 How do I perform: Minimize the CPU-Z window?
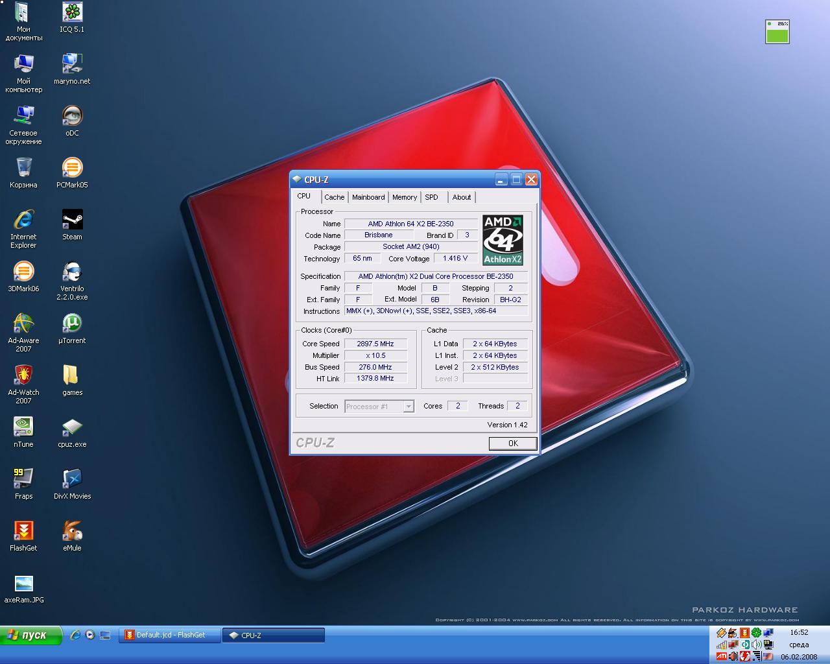[501, 180]
